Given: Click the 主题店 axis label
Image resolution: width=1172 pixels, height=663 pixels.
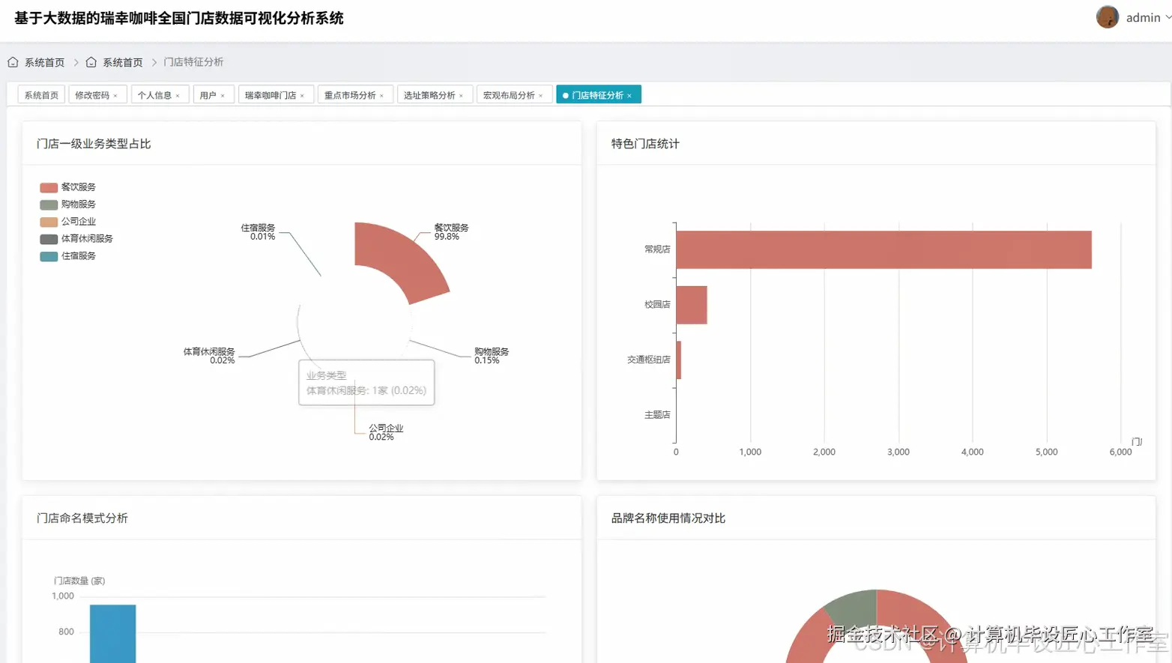Looking at the screenshot, I should point(657,415).
